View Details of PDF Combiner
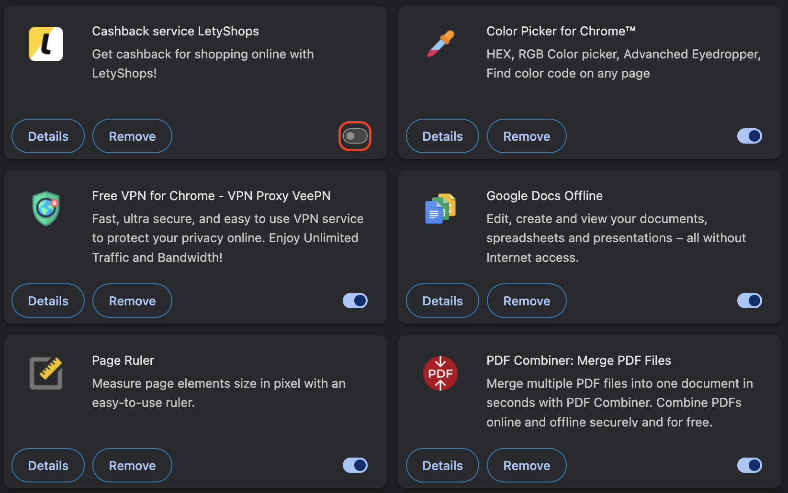This screenshot has width=788, height=493. coord(442,465)
